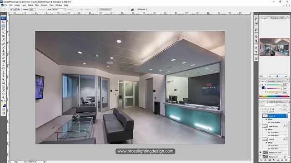Open the File menu

6,5
